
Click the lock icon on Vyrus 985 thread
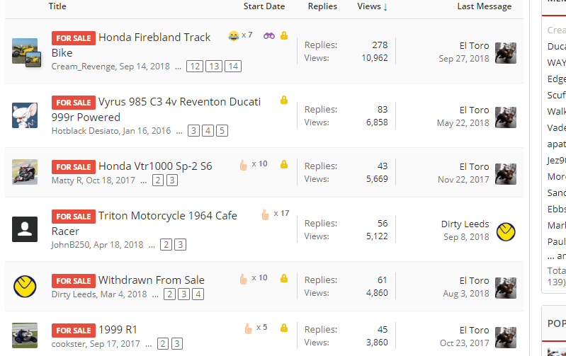click(x=284, y=100)
